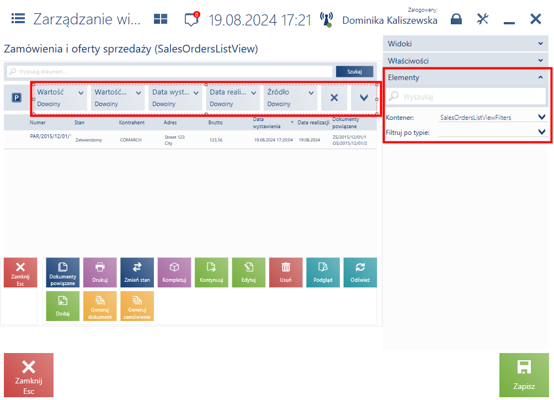Open the truncated Wartość... filter dropdown
The height and width of the screenshot is (400, 554).
118,98
